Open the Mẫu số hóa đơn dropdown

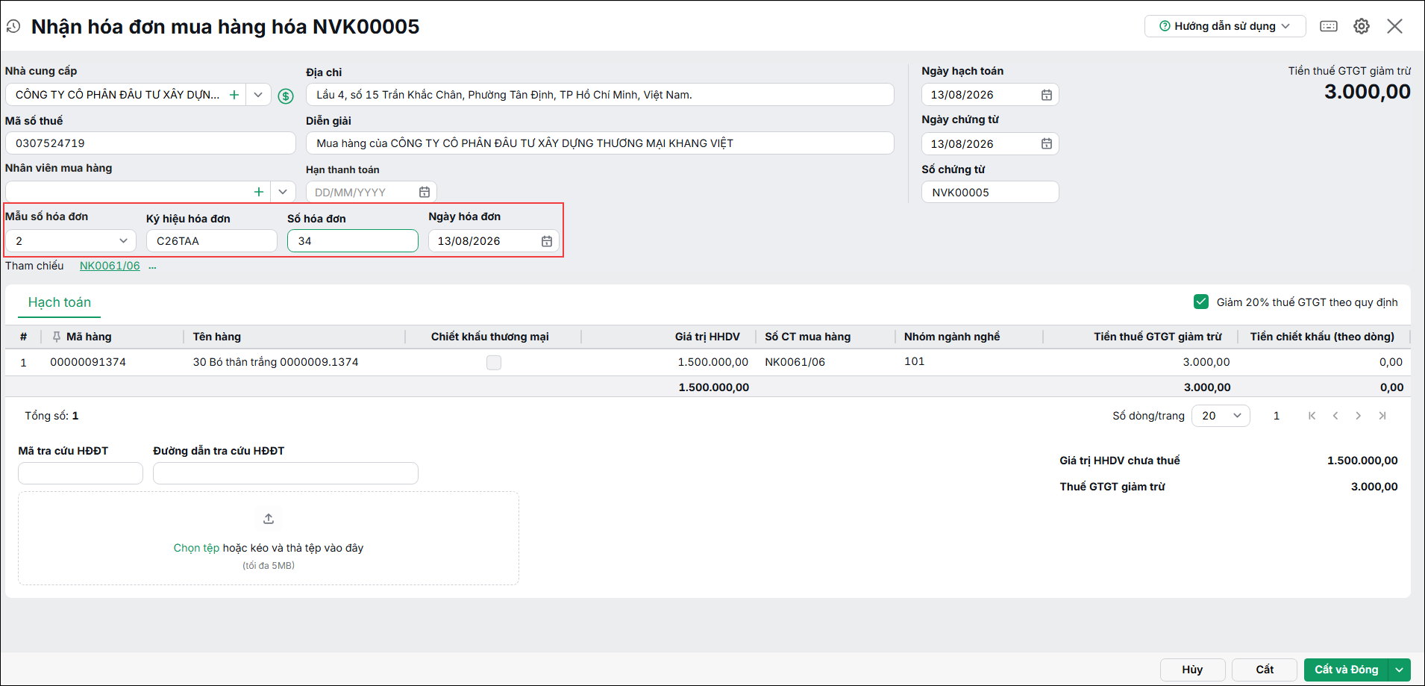tap(71, 241)
